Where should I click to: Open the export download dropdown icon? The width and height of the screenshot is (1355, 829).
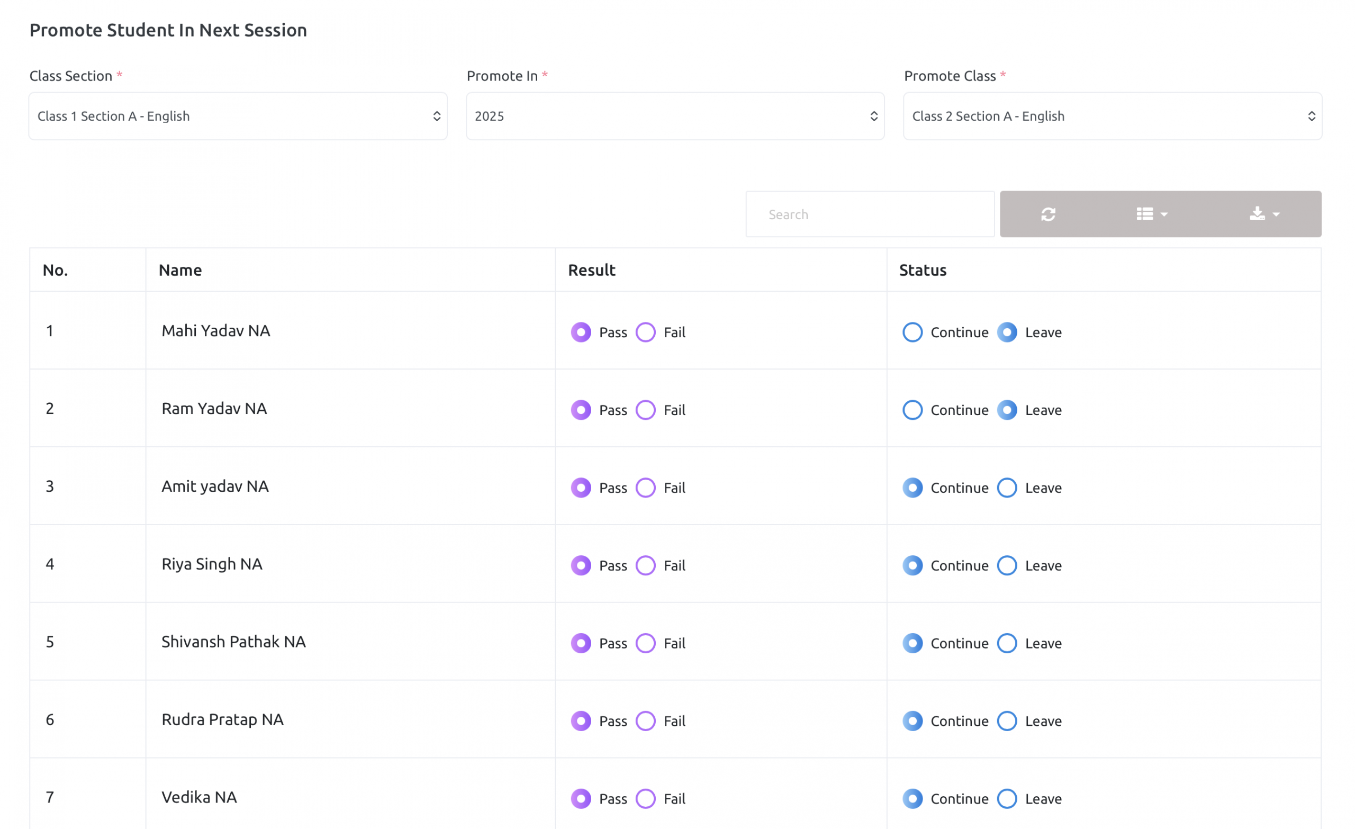[1263, 214]
